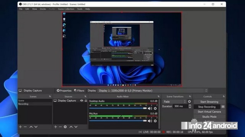Open the Profile menu
This screenshot has height=137, width=245.
tap(52, 9)
